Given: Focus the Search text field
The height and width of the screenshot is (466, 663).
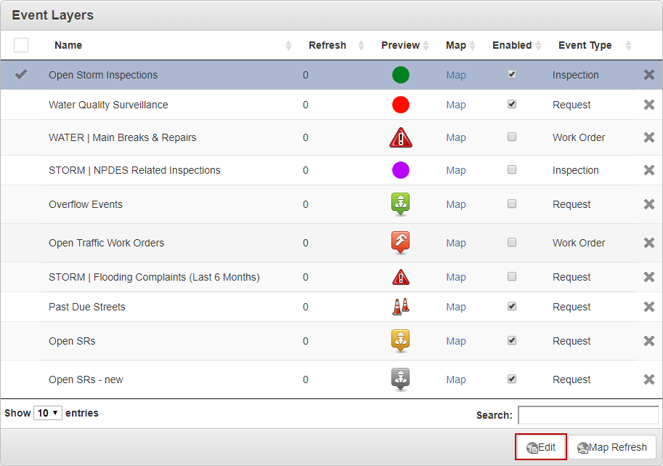Looking at the screenshot, I should coord(588,415).
